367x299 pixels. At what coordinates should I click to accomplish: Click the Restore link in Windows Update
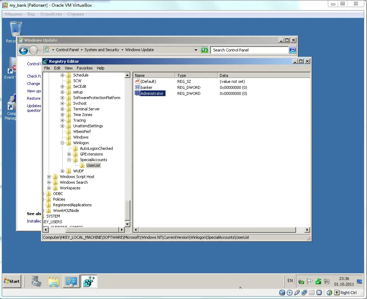(34, 98)
